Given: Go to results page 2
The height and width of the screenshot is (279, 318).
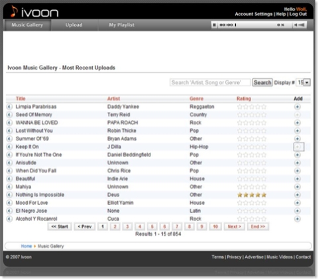Looking at the screenshot, I should click(115, 227).
